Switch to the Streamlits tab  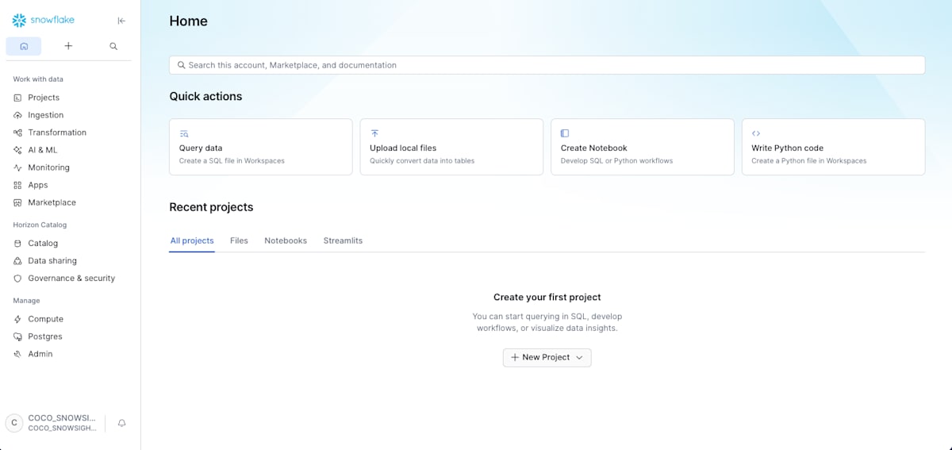pyautogui.click(x=343, y=240)
